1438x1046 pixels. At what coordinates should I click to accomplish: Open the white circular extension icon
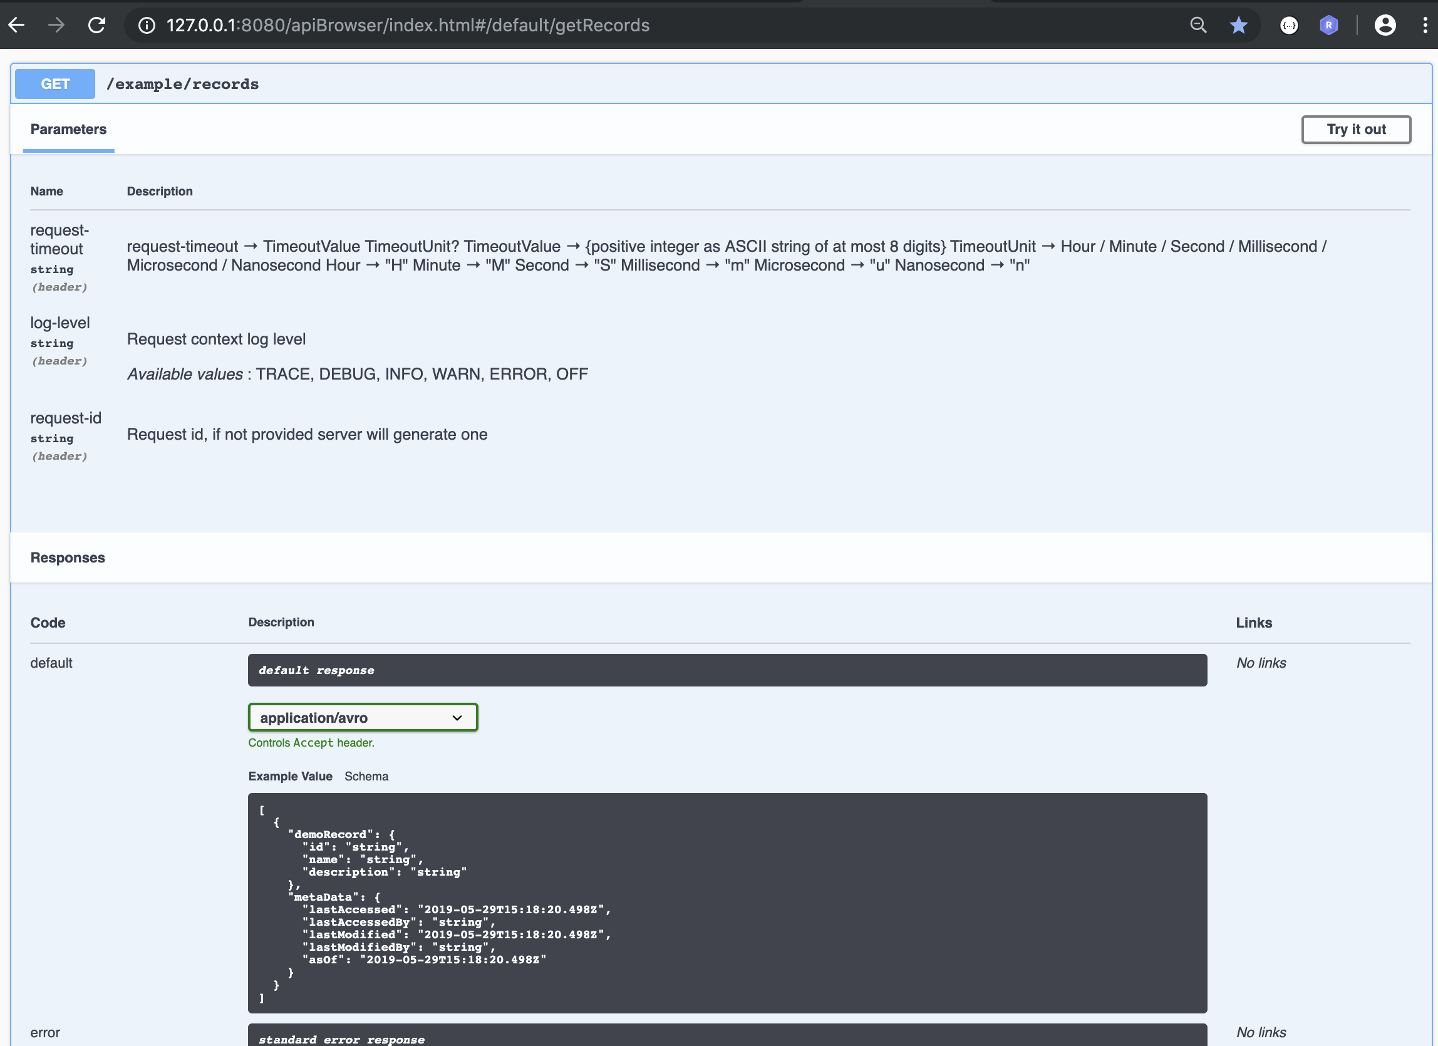click(1289, 25)
